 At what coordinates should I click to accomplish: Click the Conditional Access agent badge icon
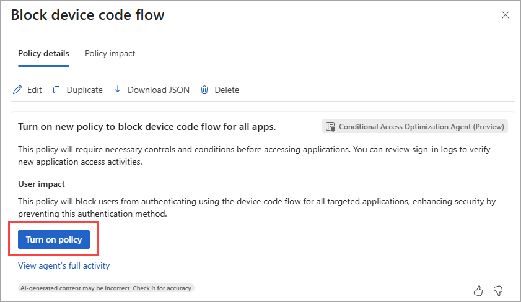click(x=330, y=127)
